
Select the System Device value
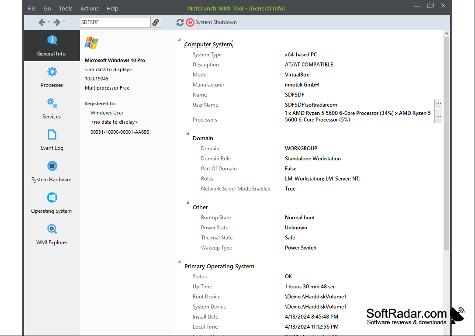[316, 307]
